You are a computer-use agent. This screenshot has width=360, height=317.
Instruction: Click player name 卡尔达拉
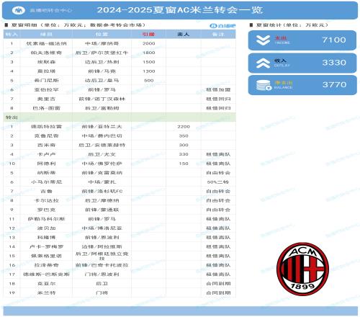pyautogui.click(x=46, y=200)
